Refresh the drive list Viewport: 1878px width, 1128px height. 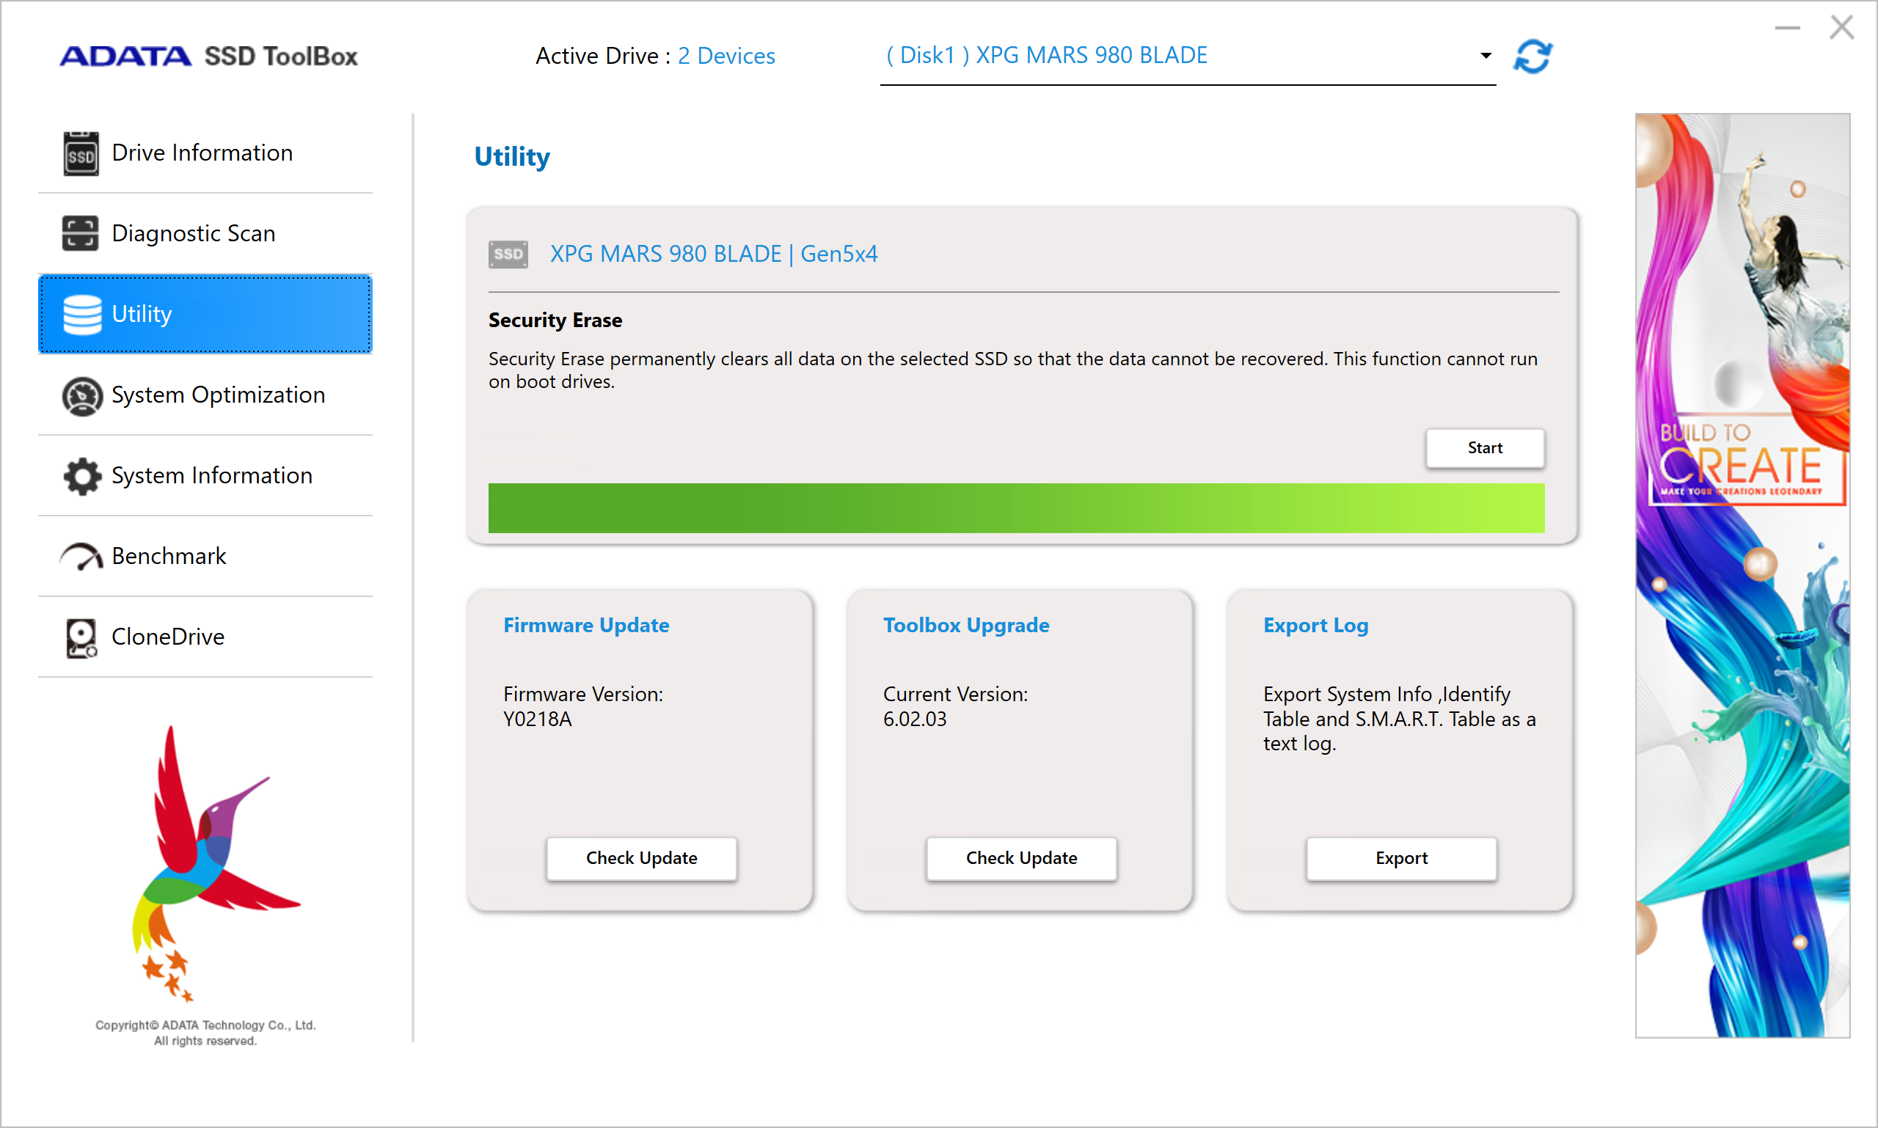(x=1532, y=56)
